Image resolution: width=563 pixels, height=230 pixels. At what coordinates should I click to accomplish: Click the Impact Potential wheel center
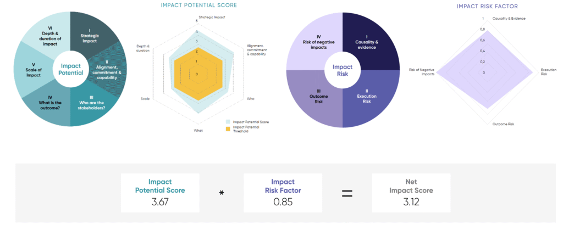point(70,70)
